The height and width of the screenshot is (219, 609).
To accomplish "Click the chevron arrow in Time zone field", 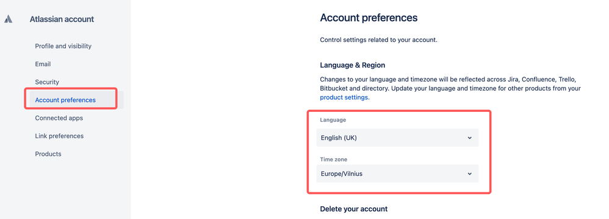I will click(470, 174).
